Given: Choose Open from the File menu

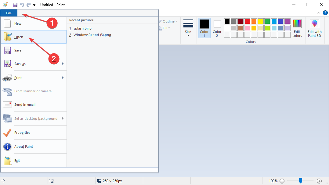Looking at the screenshot, I should [x=34, y=37].
